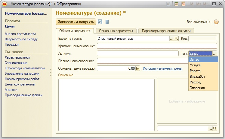Screen dimensions: 225x139
Task: Select Услуга from the Тип dropdown list
Action: [195, 65]
